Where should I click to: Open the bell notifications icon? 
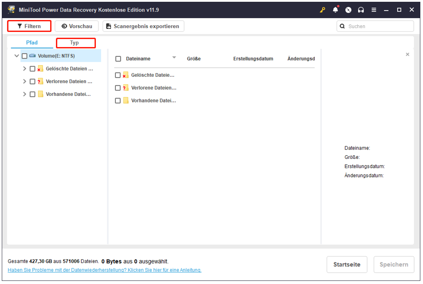(335, 10)
